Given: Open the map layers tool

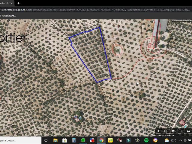Looking at the screenshot, I should tap(173, 131).
